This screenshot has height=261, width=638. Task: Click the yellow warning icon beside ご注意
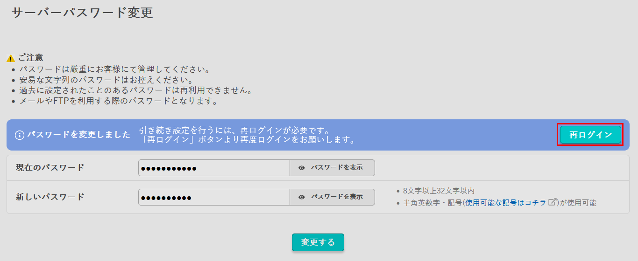pos(11,58)
